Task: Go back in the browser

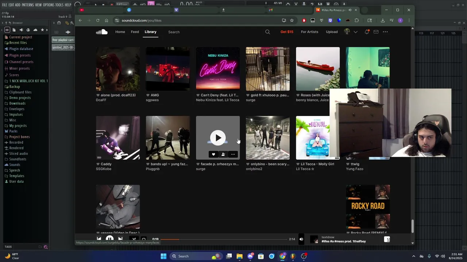Action: tap(80, 20)
